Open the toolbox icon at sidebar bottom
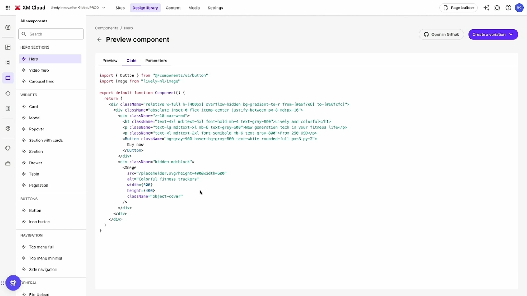 8,163
